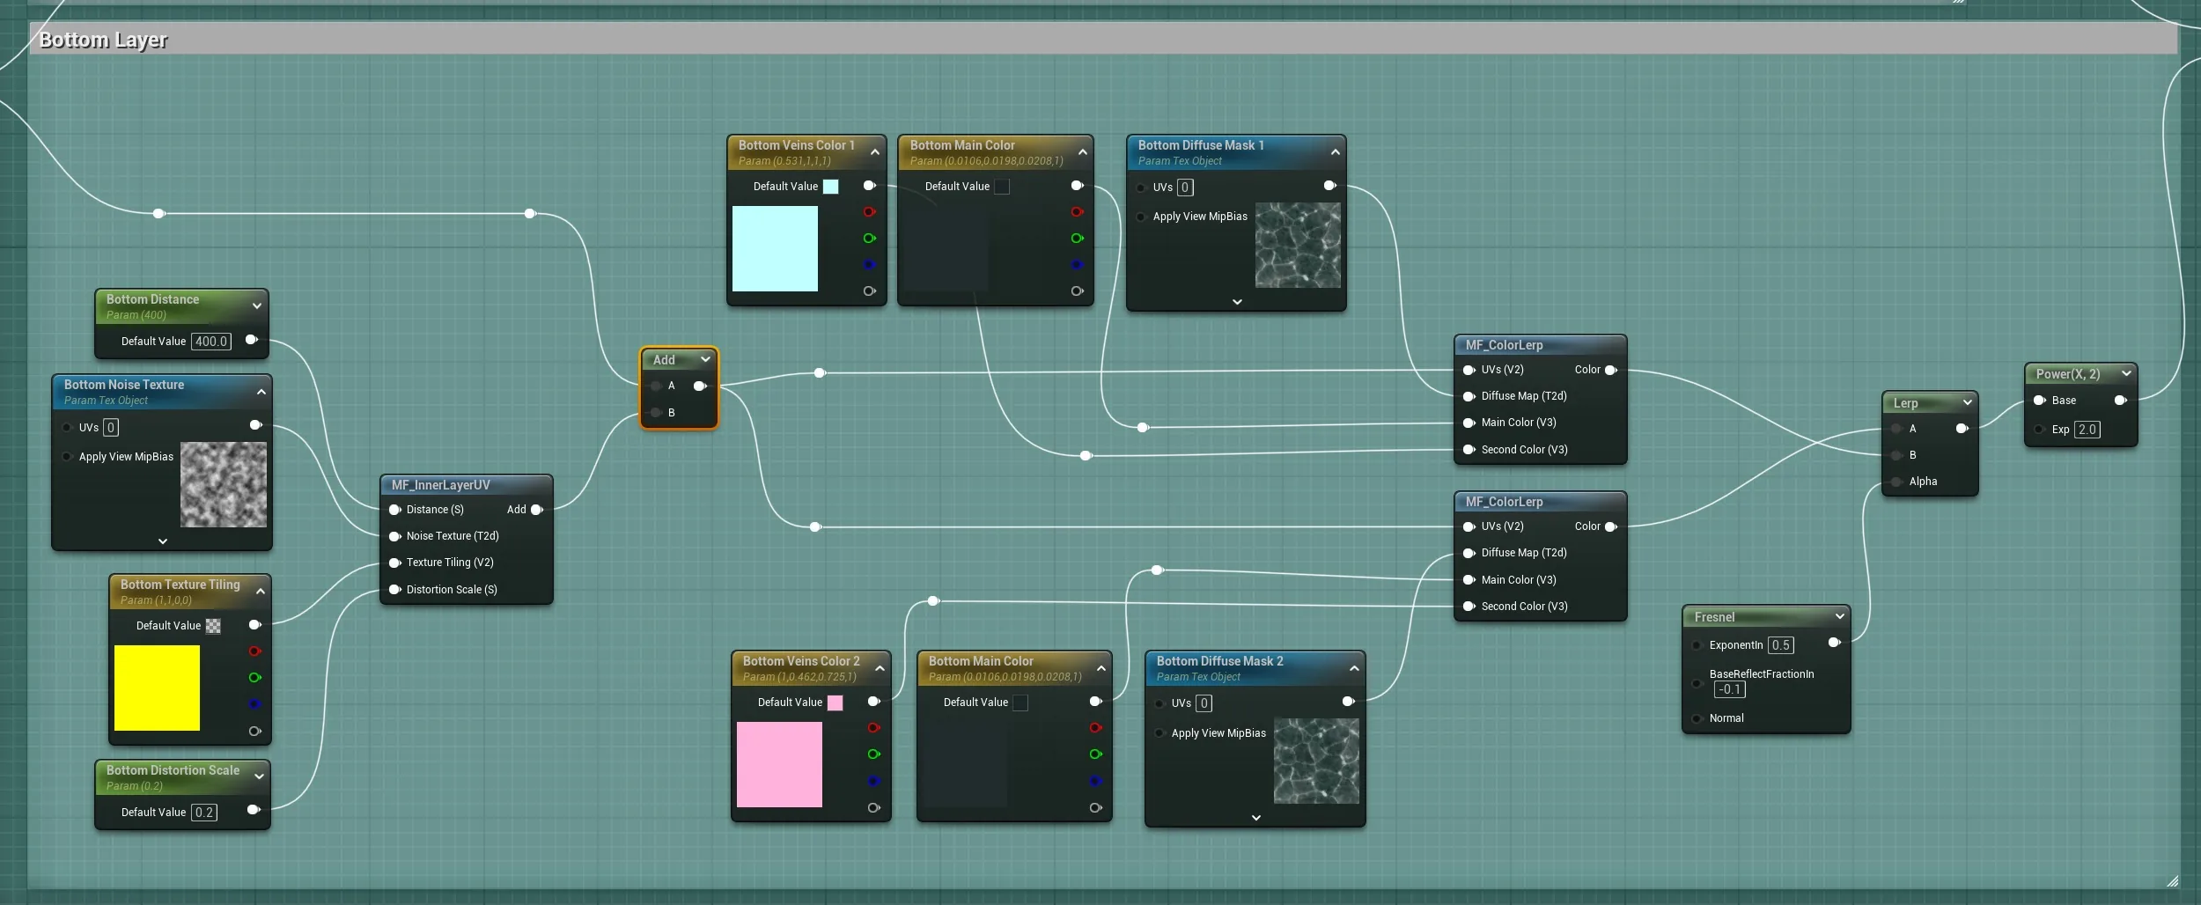Edit Bottom Distance default value 400.0
The height and width of the screenshot is (905, 2201).
click(x=211, y=342)
